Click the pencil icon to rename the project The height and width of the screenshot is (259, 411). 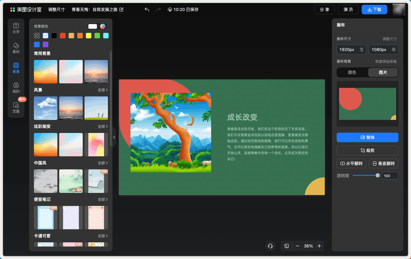click(x=121, y=9)
